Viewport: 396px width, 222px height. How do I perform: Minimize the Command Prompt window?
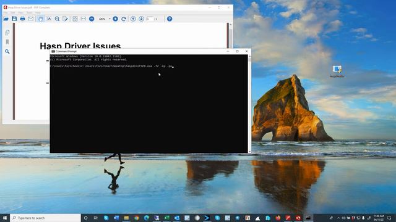(x=228, y=51)
